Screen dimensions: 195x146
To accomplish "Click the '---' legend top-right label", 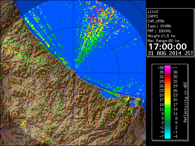I will point(174,68).
